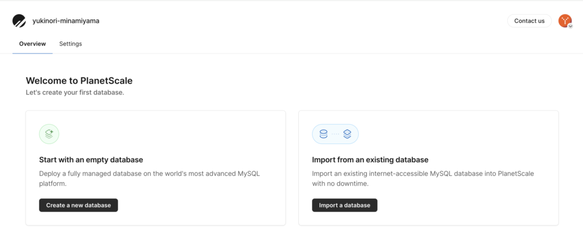Click "Let's create your first database" subtitle
Screen dimensions: 583x251
point(75,92)
